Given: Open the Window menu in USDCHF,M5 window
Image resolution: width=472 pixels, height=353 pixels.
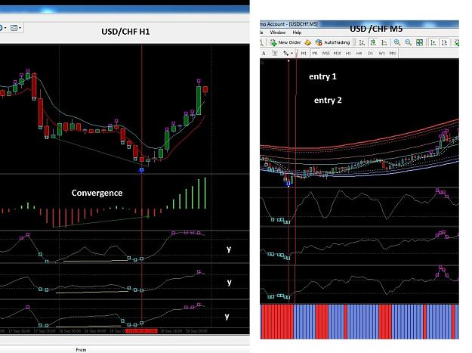Looking at the screenshot, I should 278,33.
